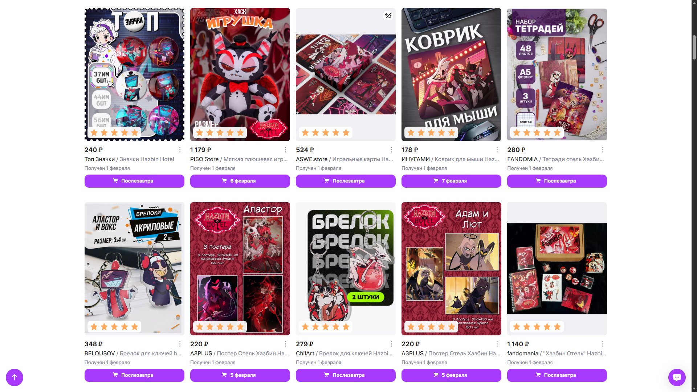
Task: Add PISO Store toy with 6 февраля delivery
Action: pos(240,181)
